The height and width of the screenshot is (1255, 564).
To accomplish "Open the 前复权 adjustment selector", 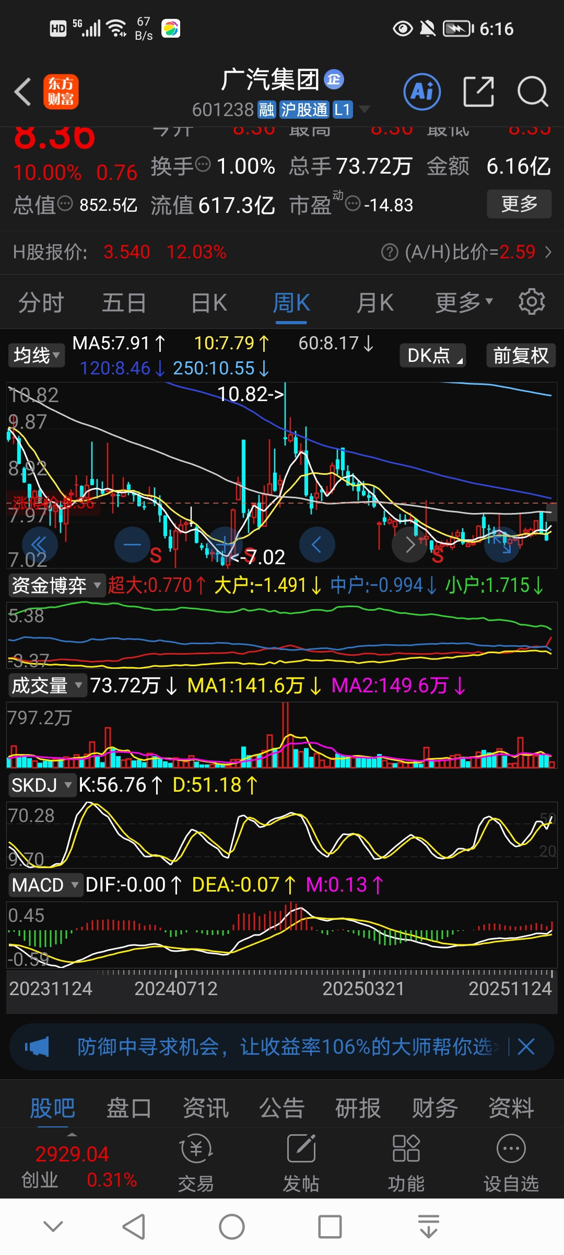I will pyautogui.click(x=521, y=355).
